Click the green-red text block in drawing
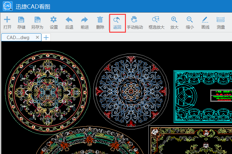The image size is (232, 154). [221, 96]
